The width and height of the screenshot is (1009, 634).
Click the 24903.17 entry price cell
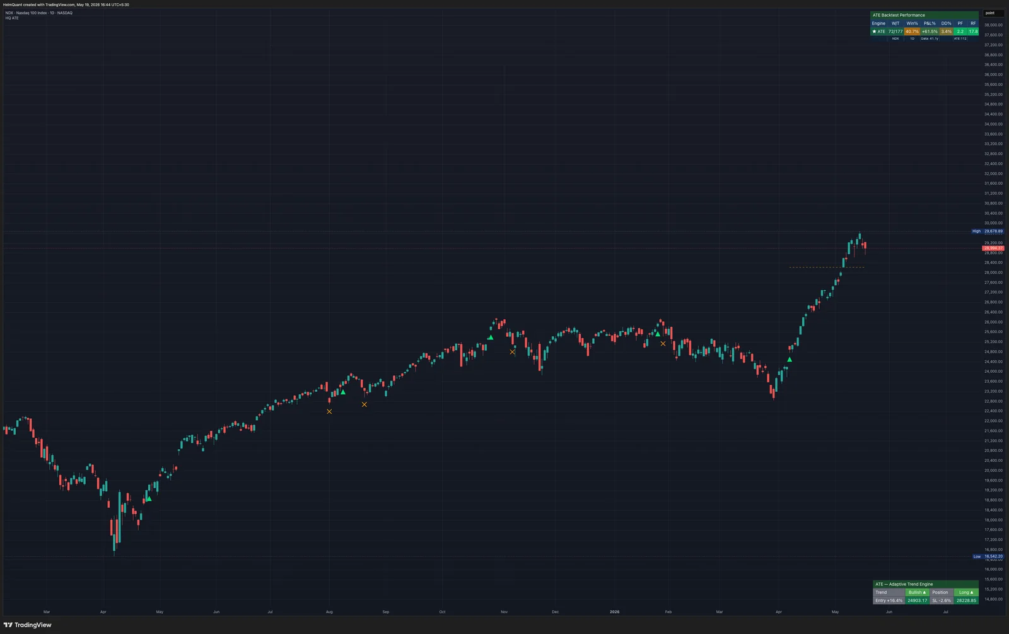tap(917, 601)
